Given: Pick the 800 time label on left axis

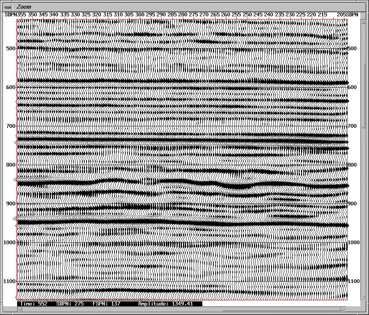Looking at the screenshot, I should point(10,165).
